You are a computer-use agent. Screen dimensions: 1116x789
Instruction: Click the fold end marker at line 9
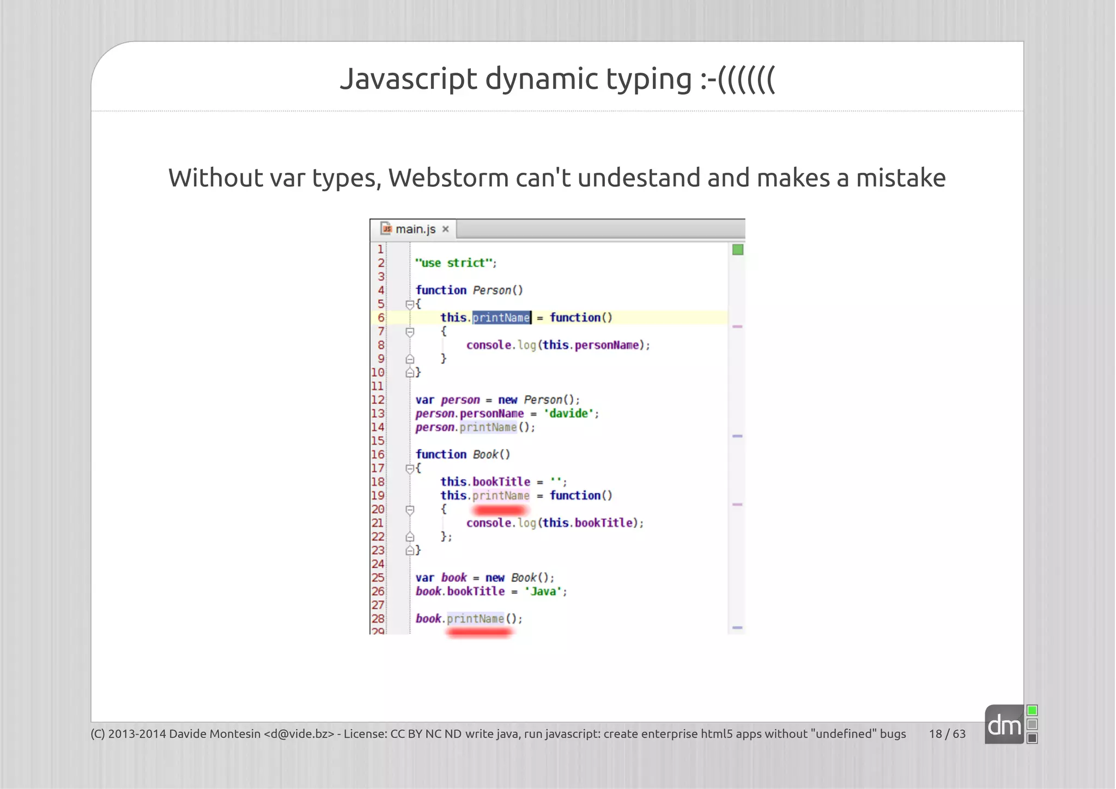coord(410,359)
